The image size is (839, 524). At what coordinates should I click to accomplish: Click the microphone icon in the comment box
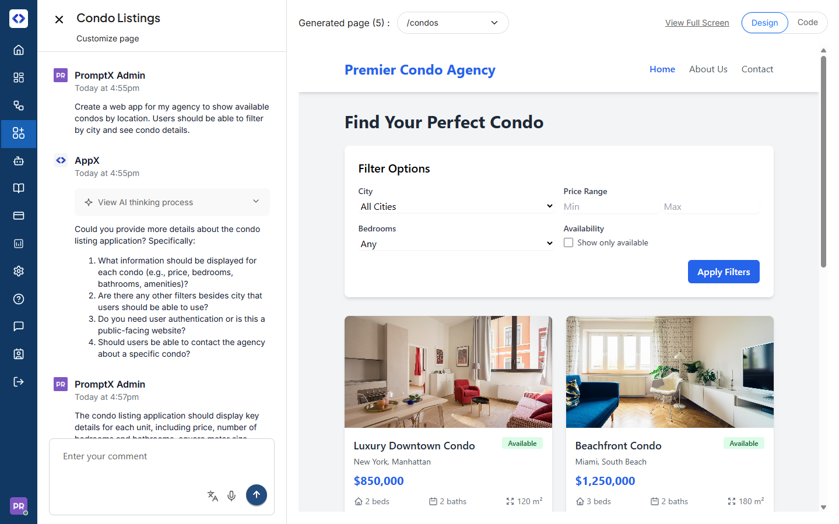tap(231, 495)
